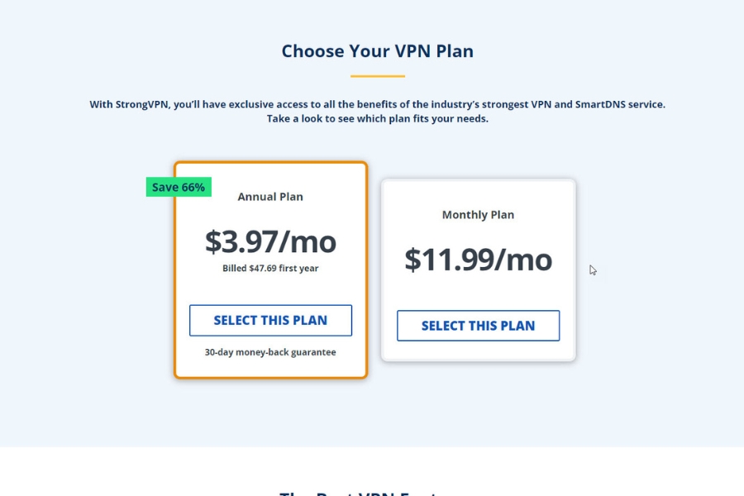Screen dimensions: 744x496
Task: Click the 30-day money-back guarantee text
Action: 270,351
